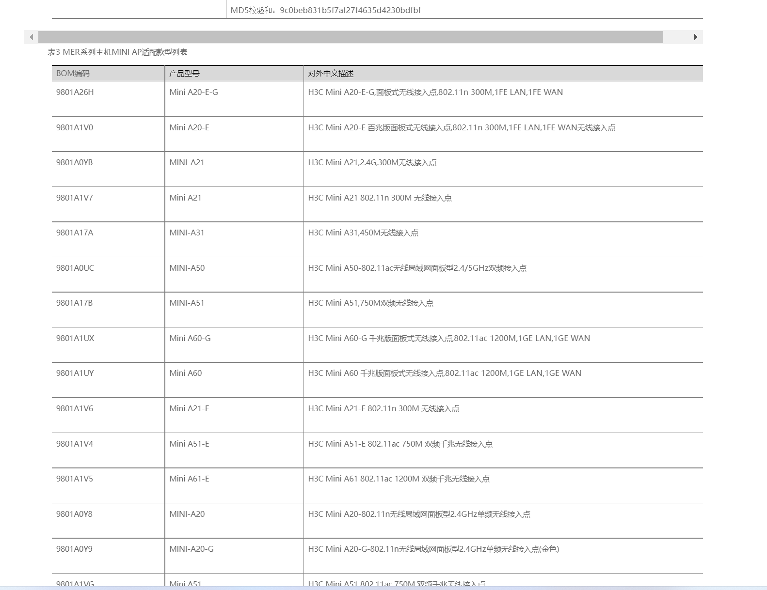The height and width of the screenshot is (590, 767).
Task: Select product model MINI-A50
Action: point(187,268)
